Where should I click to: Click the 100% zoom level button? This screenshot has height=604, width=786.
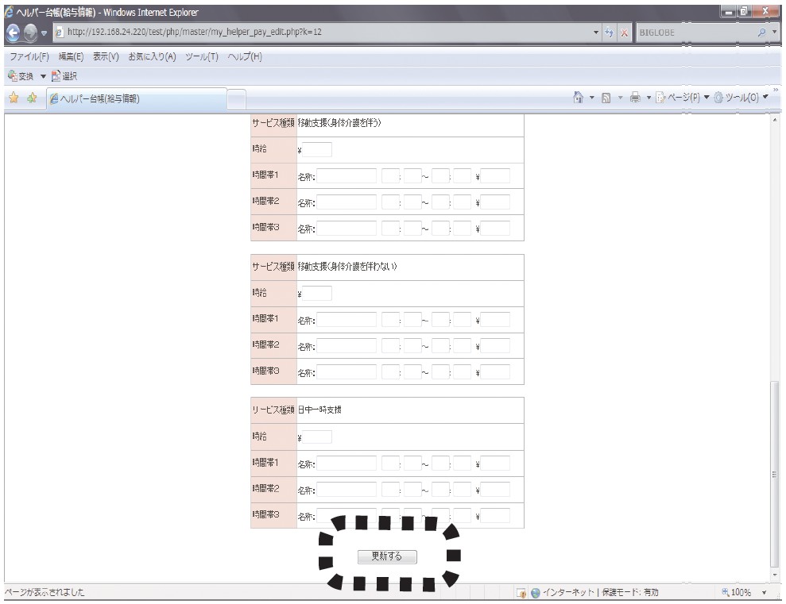pyautogui.click(x=737, y=592)
